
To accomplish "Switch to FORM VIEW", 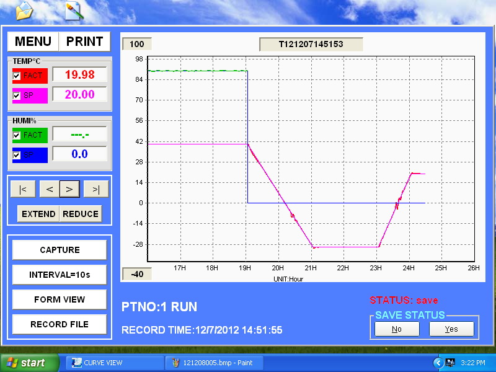I will point(60,299).
